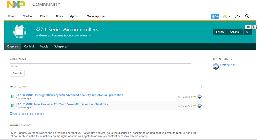Click the Follow button
The height and width of the screenshot is (140, 257).
[x=220, y=32]
